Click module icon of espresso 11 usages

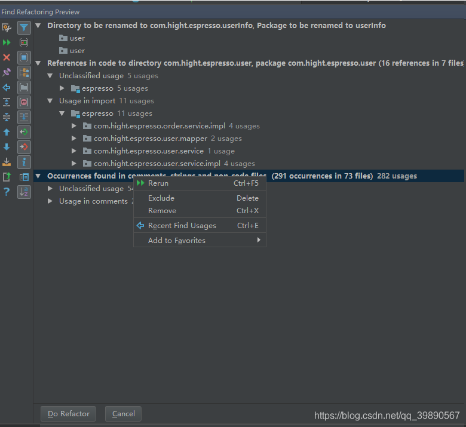point(75,113)
